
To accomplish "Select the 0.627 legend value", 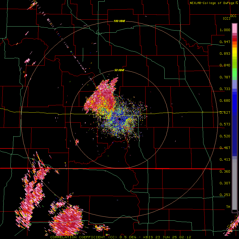I will click(x=225, y=113).
